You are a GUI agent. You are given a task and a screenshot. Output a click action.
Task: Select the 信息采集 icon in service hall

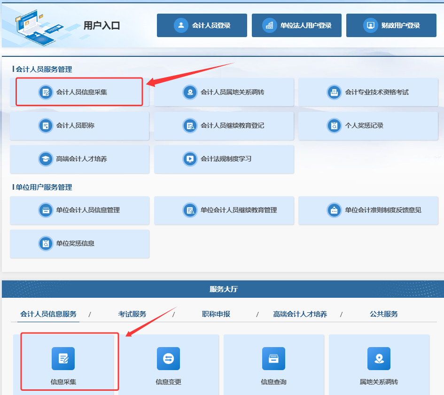[63, 359]
